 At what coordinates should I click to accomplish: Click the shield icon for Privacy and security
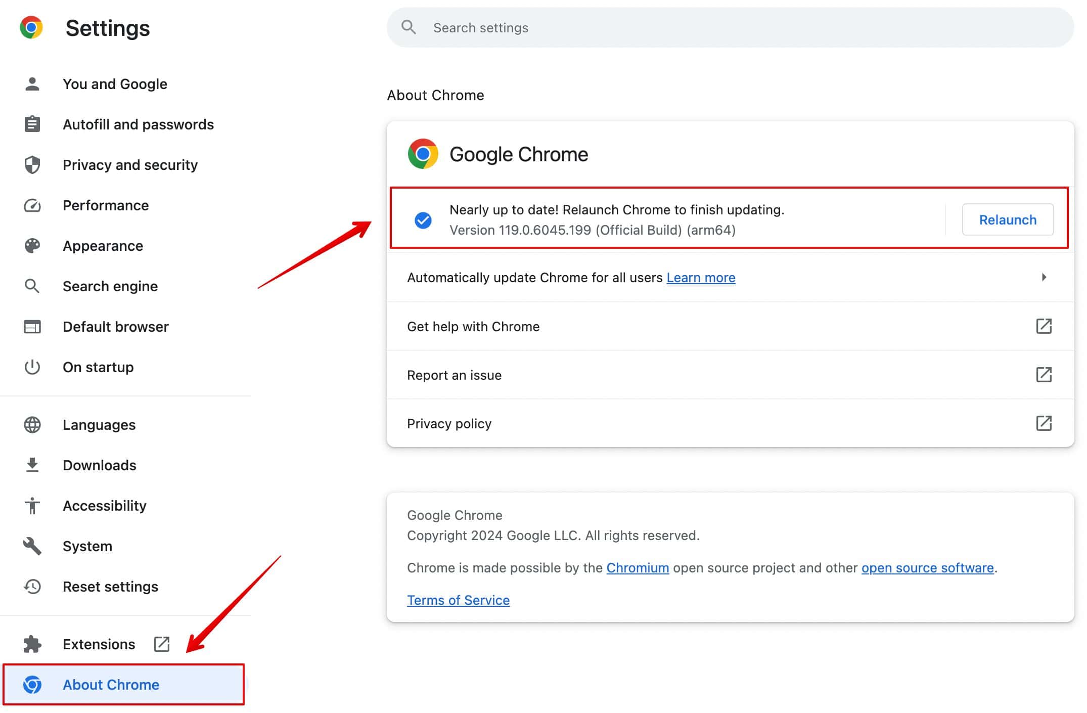tap(32, 165)
